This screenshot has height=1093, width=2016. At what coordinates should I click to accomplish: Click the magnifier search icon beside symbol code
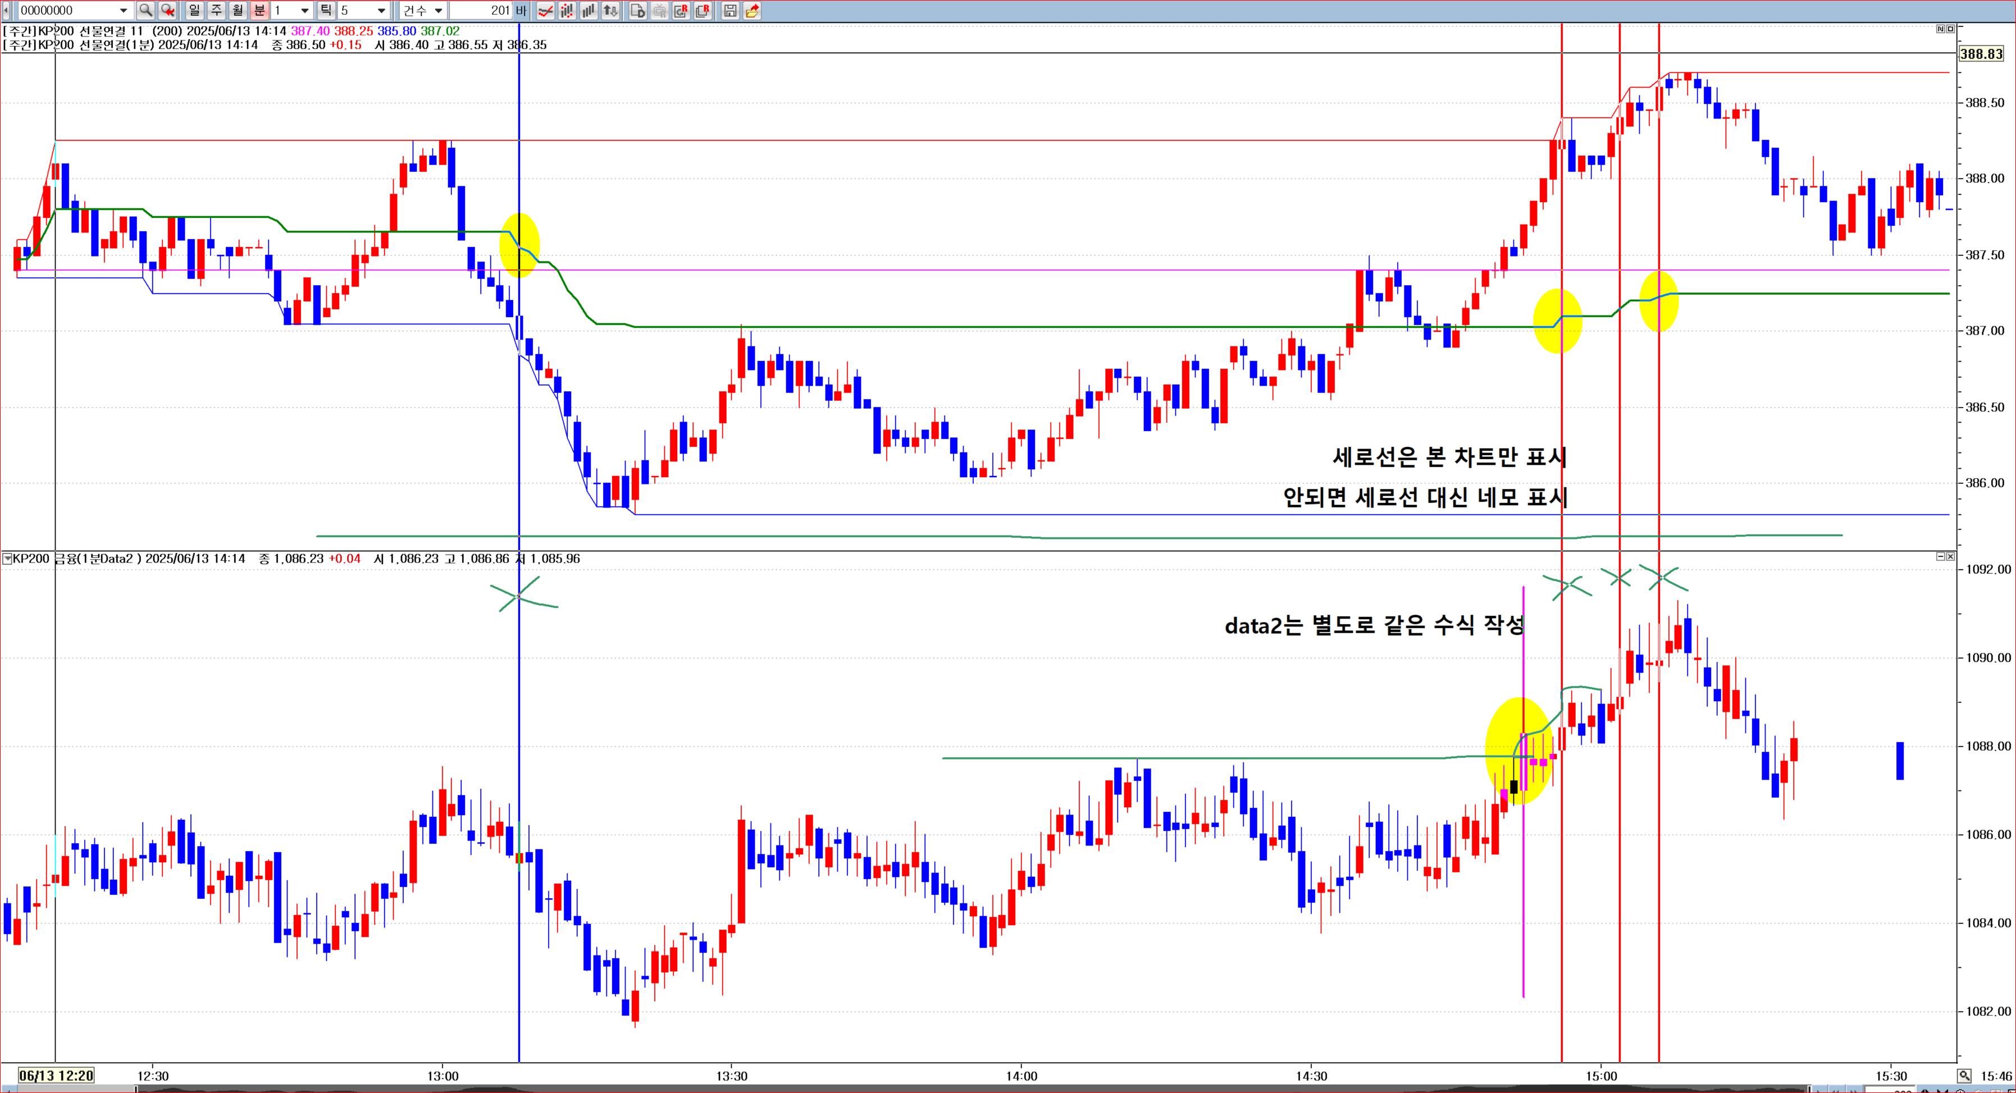(145, 10)
